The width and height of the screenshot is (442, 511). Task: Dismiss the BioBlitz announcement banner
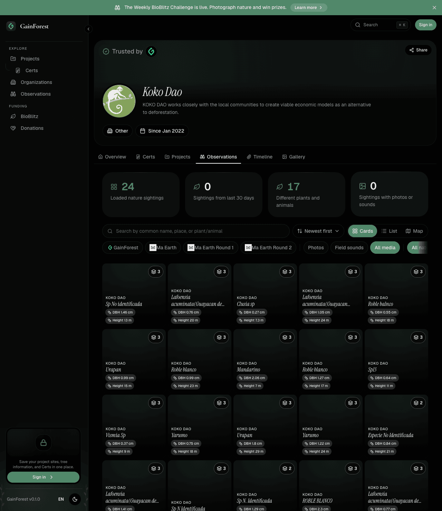[434, 8]
